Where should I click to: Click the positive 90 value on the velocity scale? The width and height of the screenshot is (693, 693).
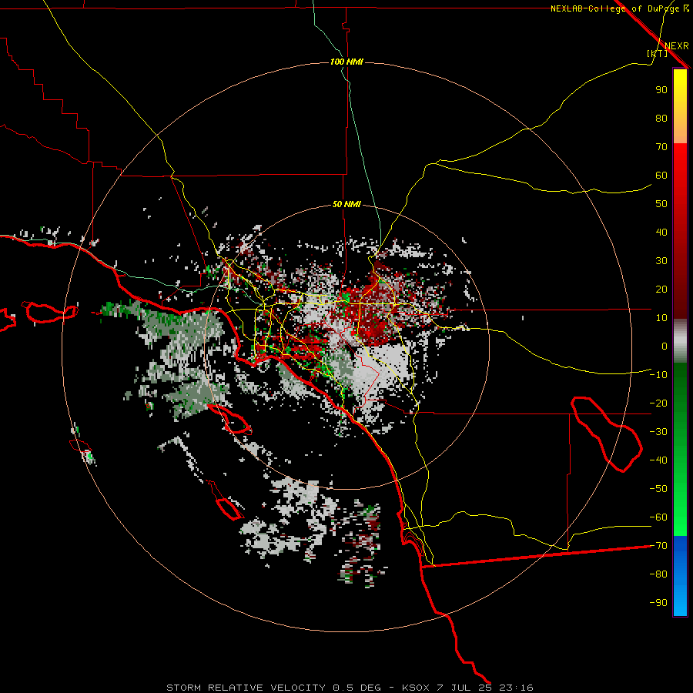point(661,90)
